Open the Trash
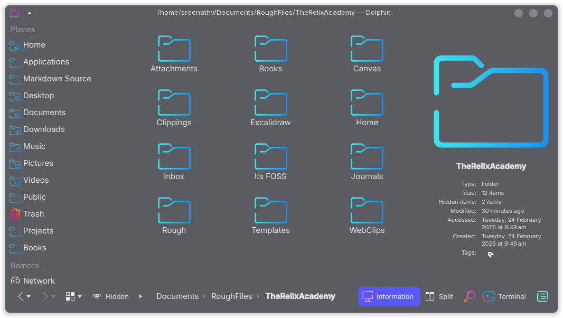563x318 pixels. 26,214
